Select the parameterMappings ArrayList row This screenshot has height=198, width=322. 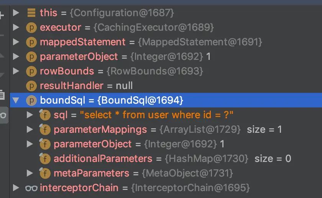coord(166,130)
